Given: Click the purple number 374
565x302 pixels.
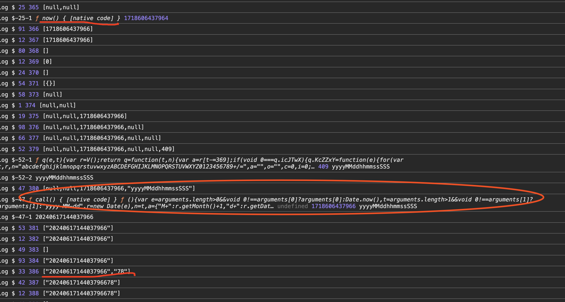Looking at the screenshot, I should click(30, 105).
